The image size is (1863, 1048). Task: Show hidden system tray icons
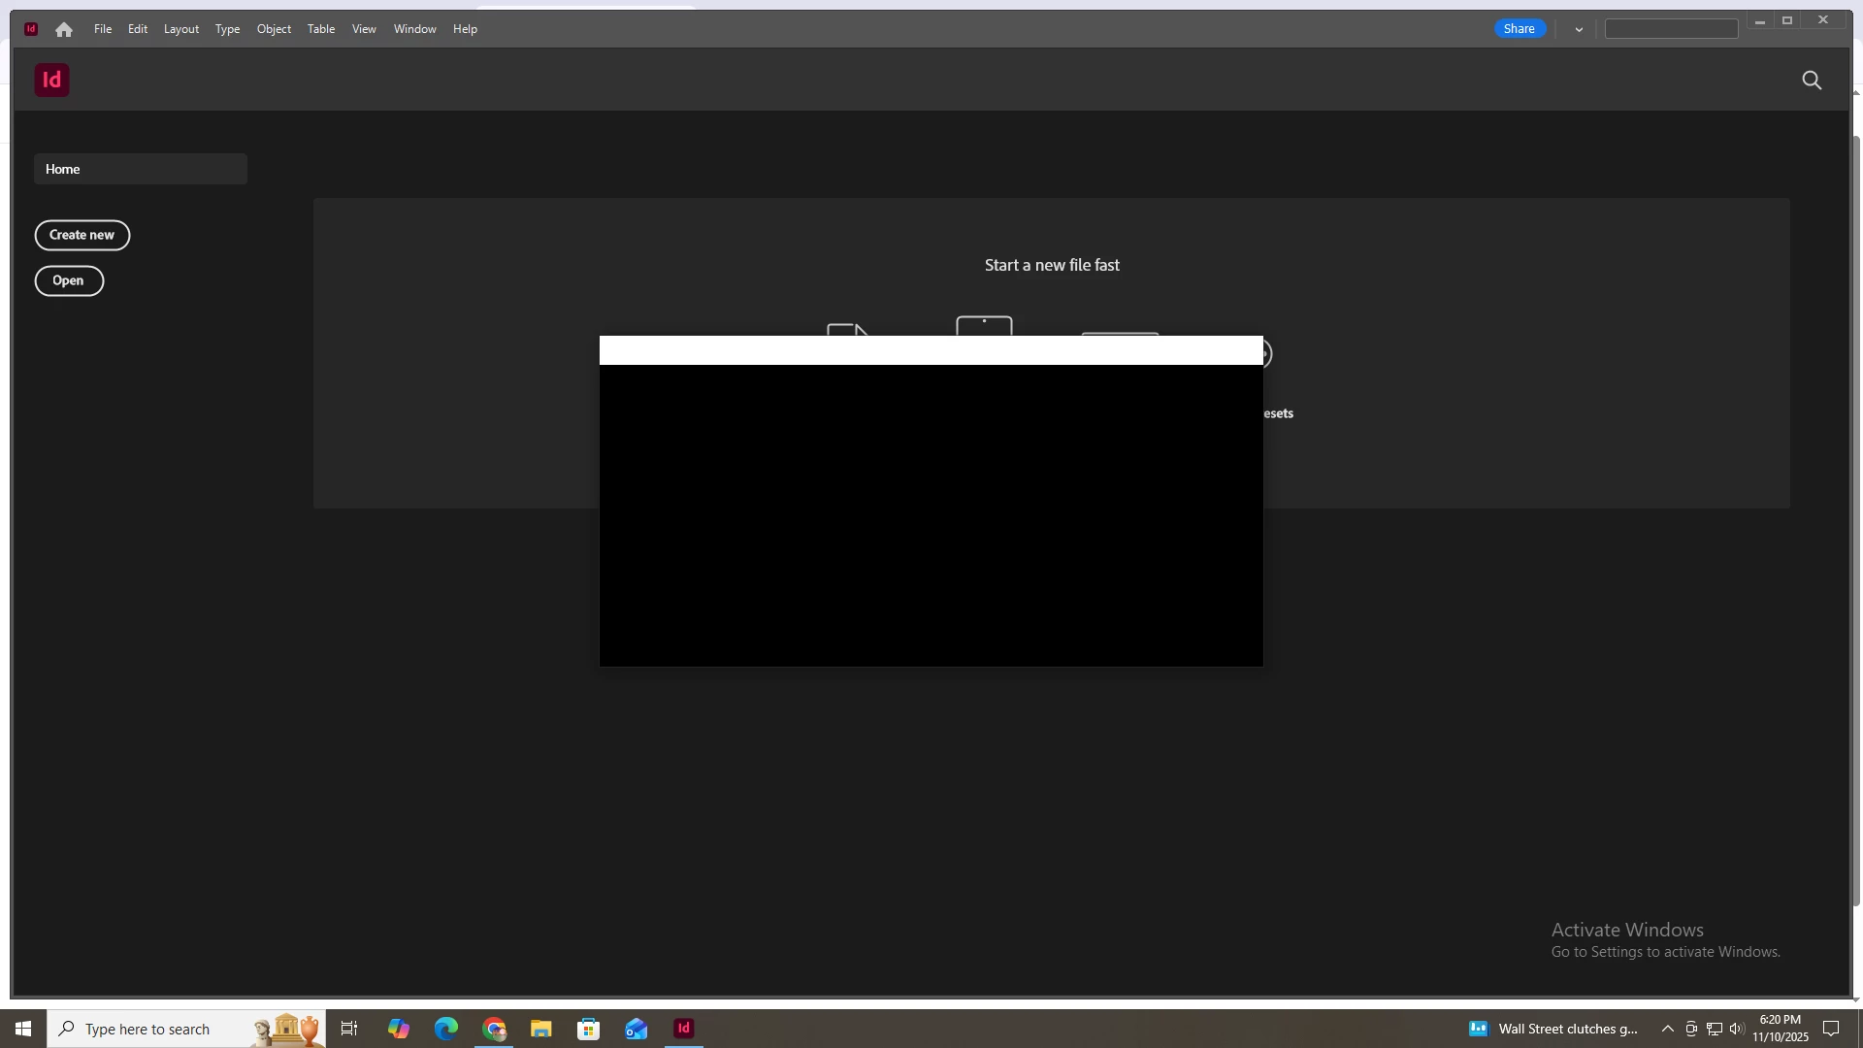point(1667,1029)
